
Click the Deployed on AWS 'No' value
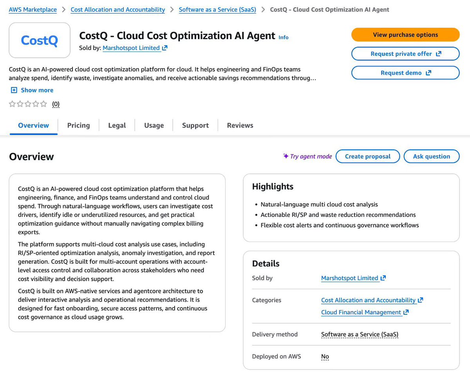click(325, 357)
